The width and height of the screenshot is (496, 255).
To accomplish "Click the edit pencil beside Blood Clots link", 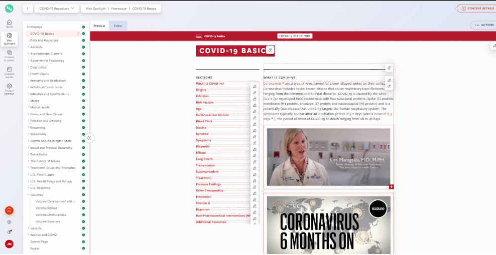I will [x=255, y=124].
